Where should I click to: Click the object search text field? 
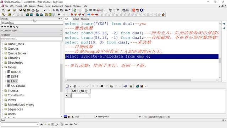(32, 39)
